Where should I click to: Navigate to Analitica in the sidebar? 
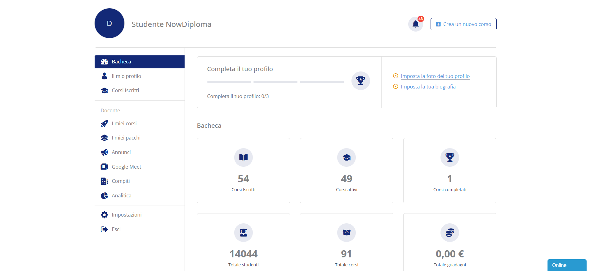pos(121,196)
